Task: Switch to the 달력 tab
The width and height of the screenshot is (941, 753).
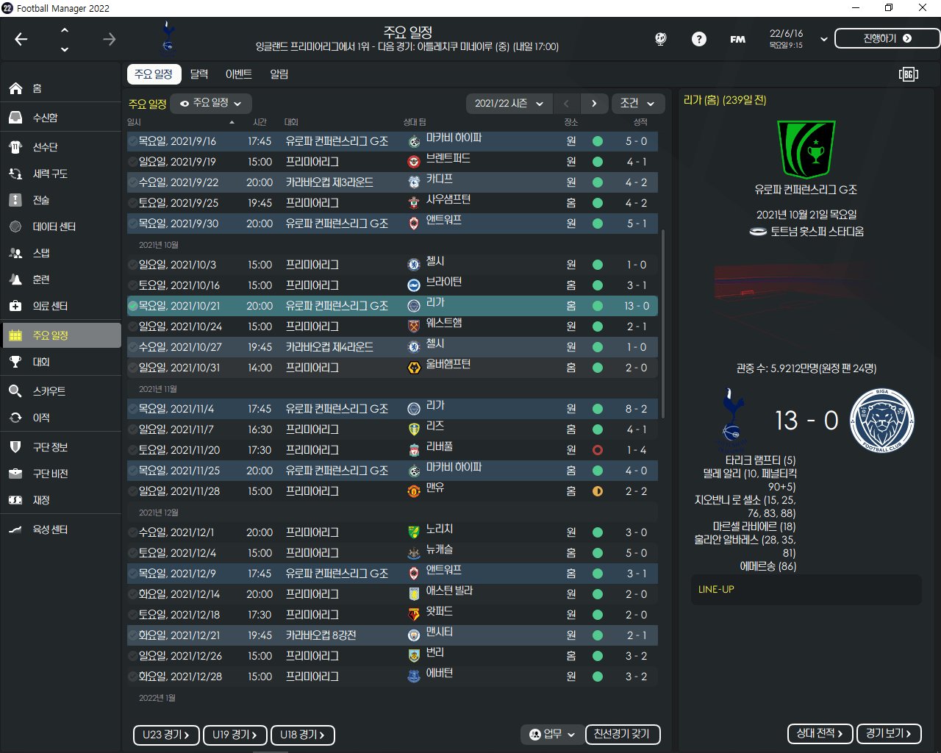Action: point(199,74)
